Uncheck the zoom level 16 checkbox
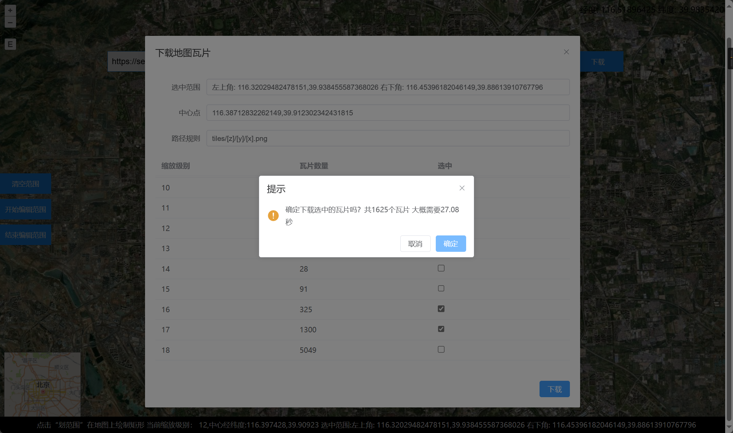733x433 pixels. coord(441,309)
